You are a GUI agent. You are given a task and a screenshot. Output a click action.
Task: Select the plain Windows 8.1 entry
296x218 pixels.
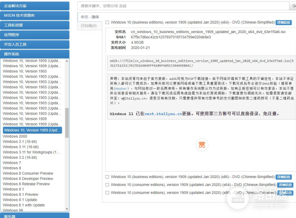coord(13,189)
